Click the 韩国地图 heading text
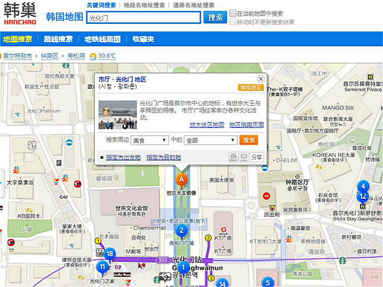383x287 pixels. point(64,17)
